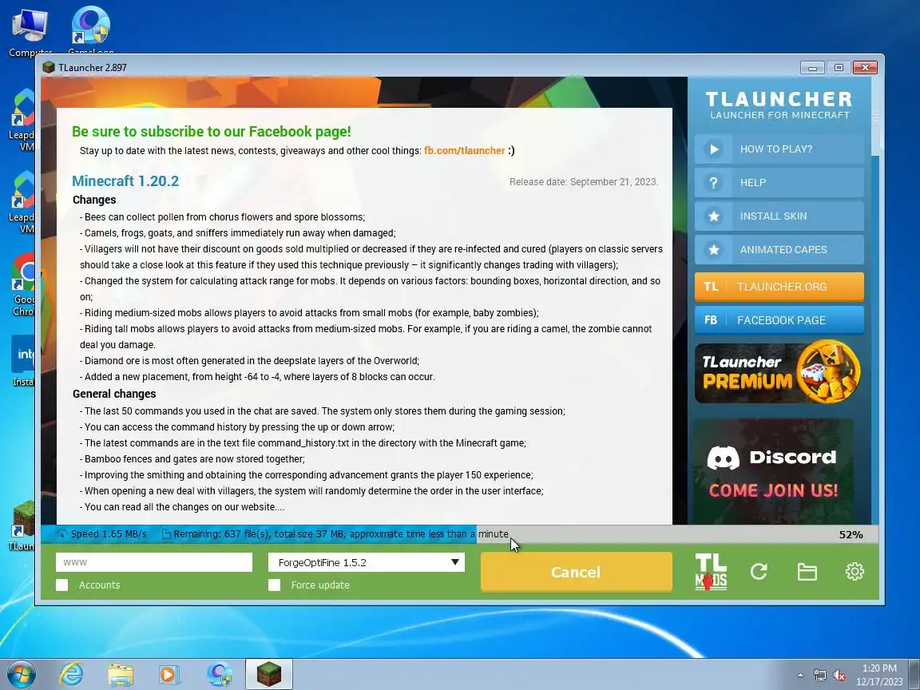Visit TLauncher.org button
920x690 pixels.
point(779,287)
